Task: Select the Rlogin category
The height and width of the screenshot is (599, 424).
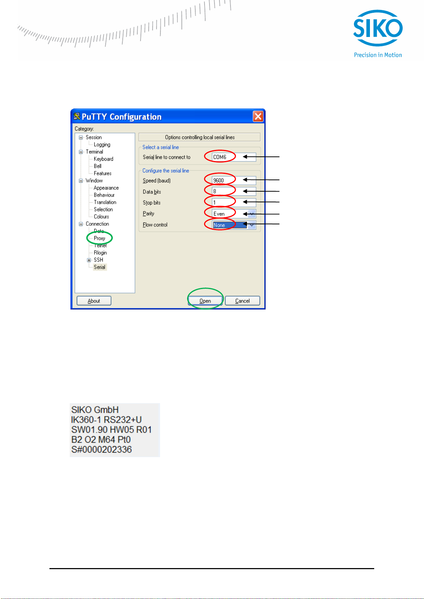Action: pos(100,253)
